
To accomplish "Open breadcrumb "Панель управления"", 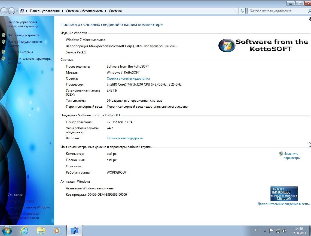I will tap(45, 11).
